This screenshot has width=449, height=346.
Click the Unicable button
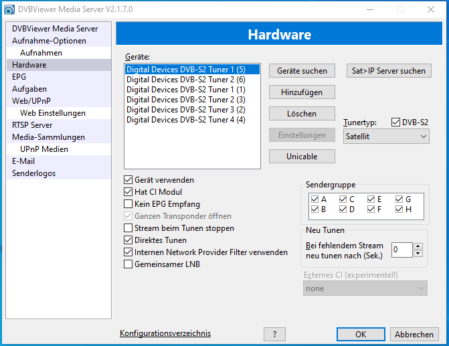point(302,157)
